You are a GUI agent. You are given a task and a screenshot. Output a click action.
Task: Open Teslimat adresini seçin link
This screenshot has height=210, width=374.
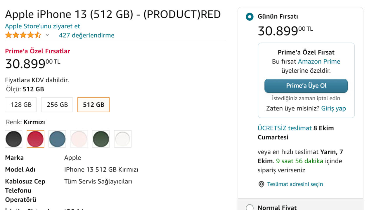[295, 184]
